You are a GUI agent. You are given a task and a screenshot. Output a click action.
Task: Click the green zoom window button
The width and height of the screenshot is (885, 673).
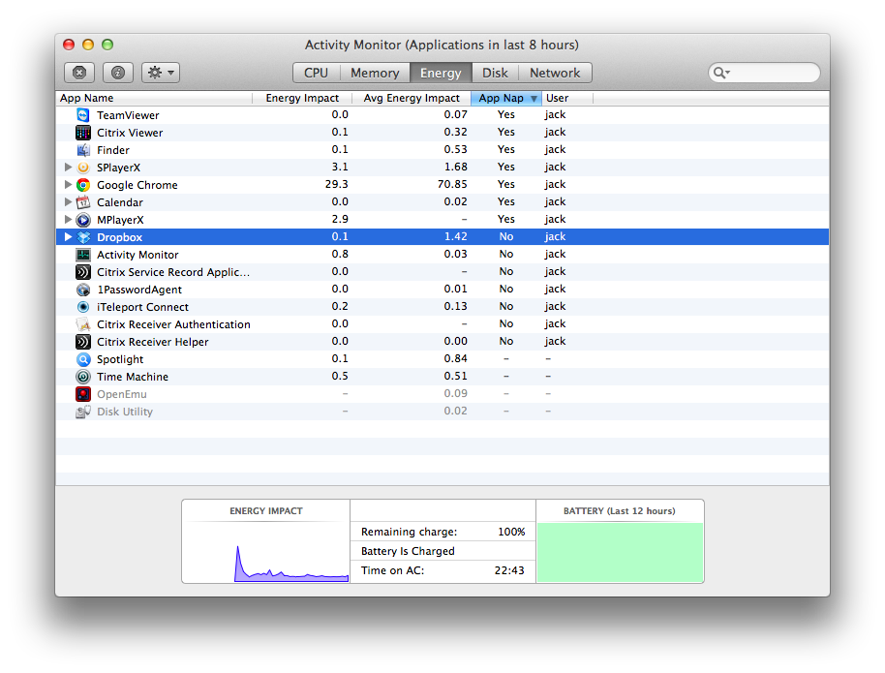pos(107,45)
